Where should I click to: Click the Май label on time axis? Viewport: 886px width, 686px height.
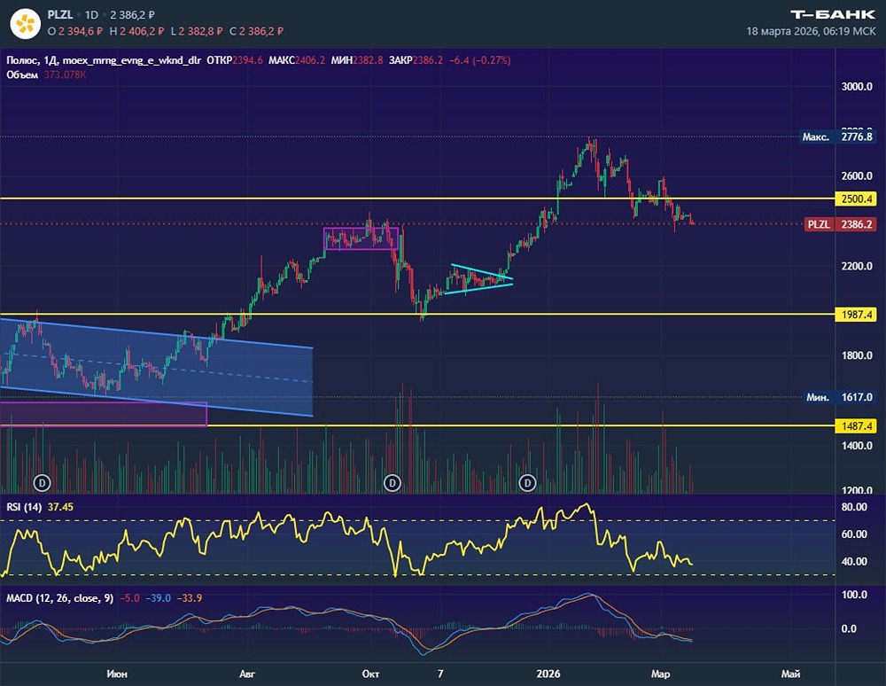click(790, 674)
